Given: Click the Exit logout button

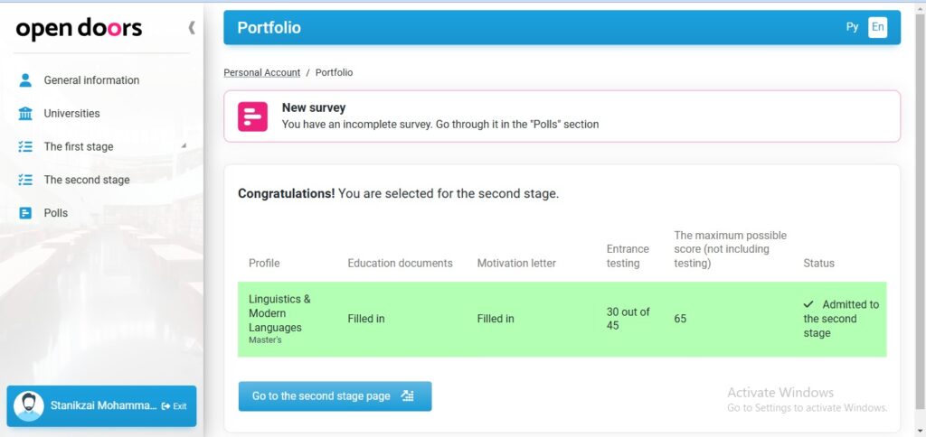Looking at the screenshot, I should (x=174, y=406).
